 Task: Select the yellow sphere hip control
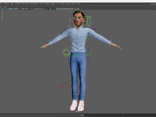coord(66,52)
